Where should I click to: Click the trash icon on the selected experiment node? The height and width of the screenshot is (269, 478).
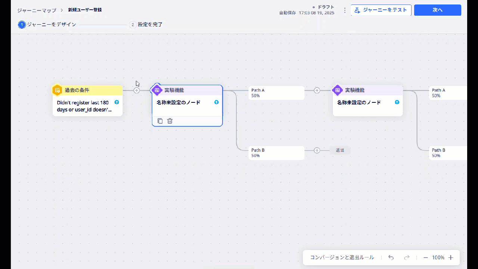tap(170, 121)
